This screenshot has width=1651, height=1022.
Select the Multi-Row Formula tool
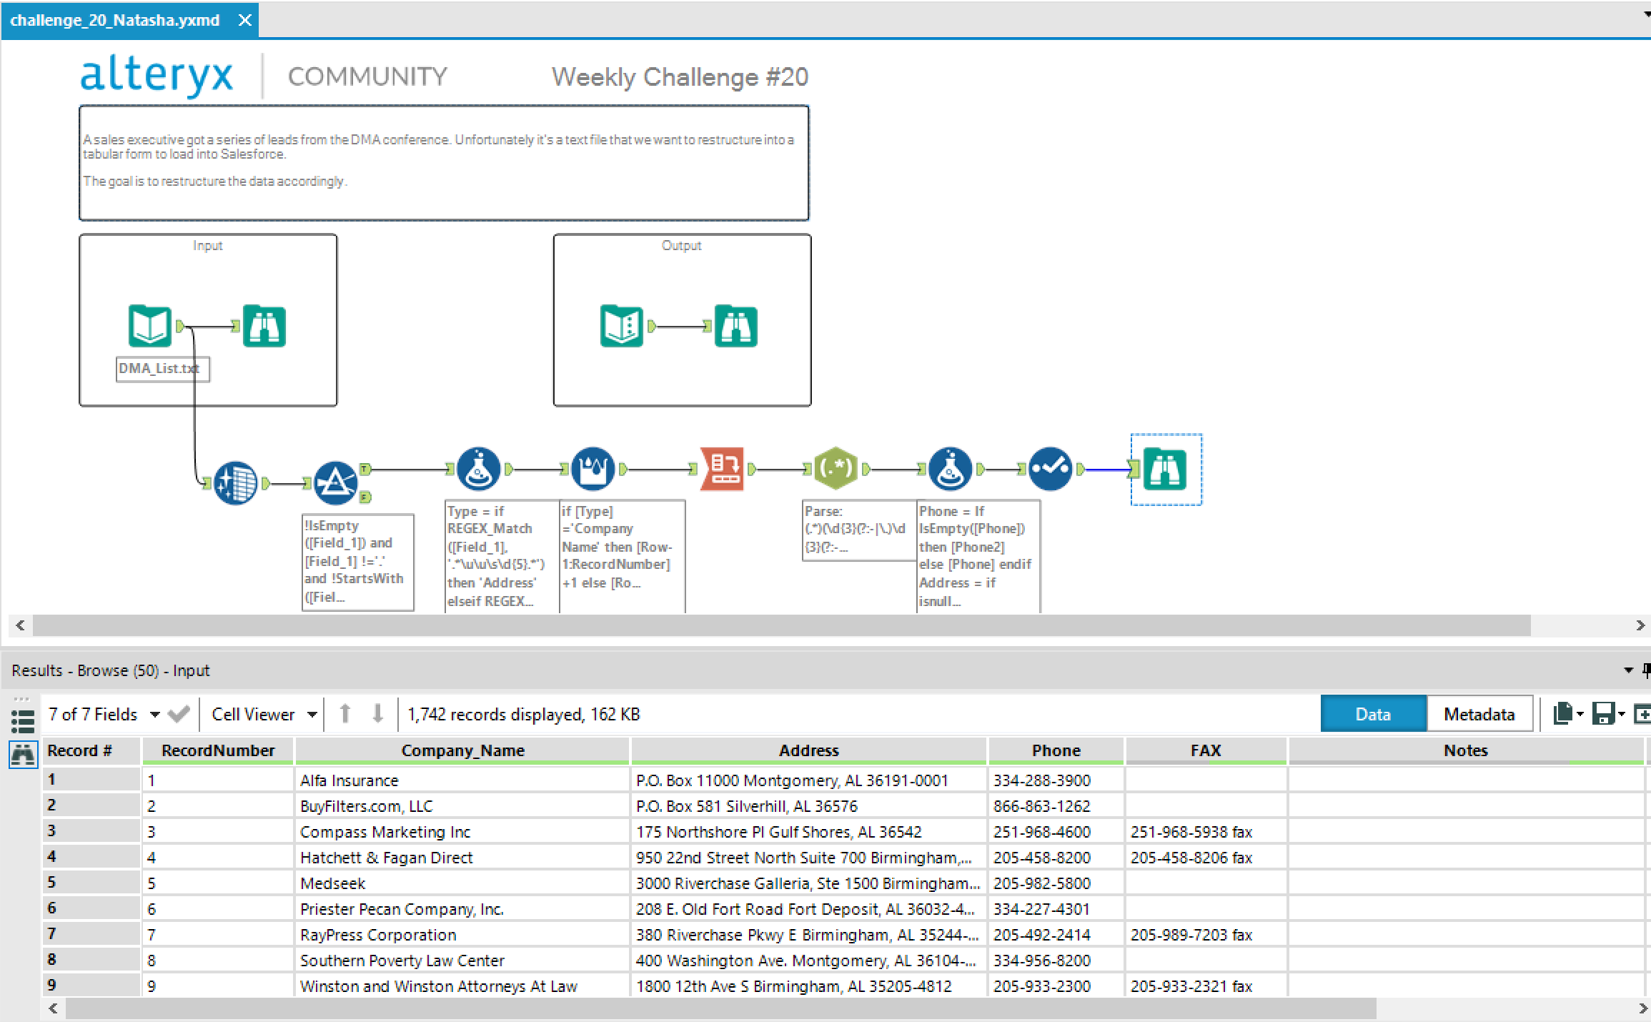coord(593,470)
